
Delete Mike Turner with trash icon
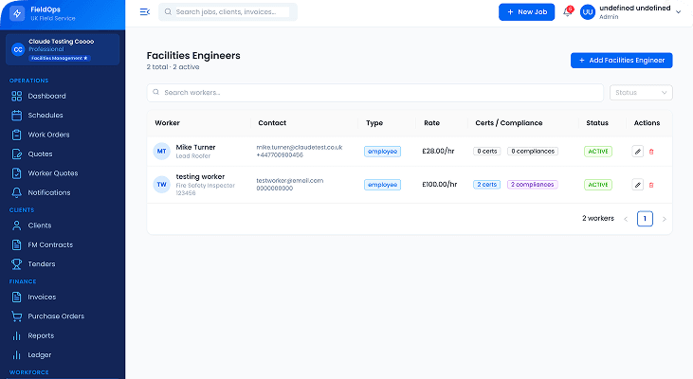(651, 152)
